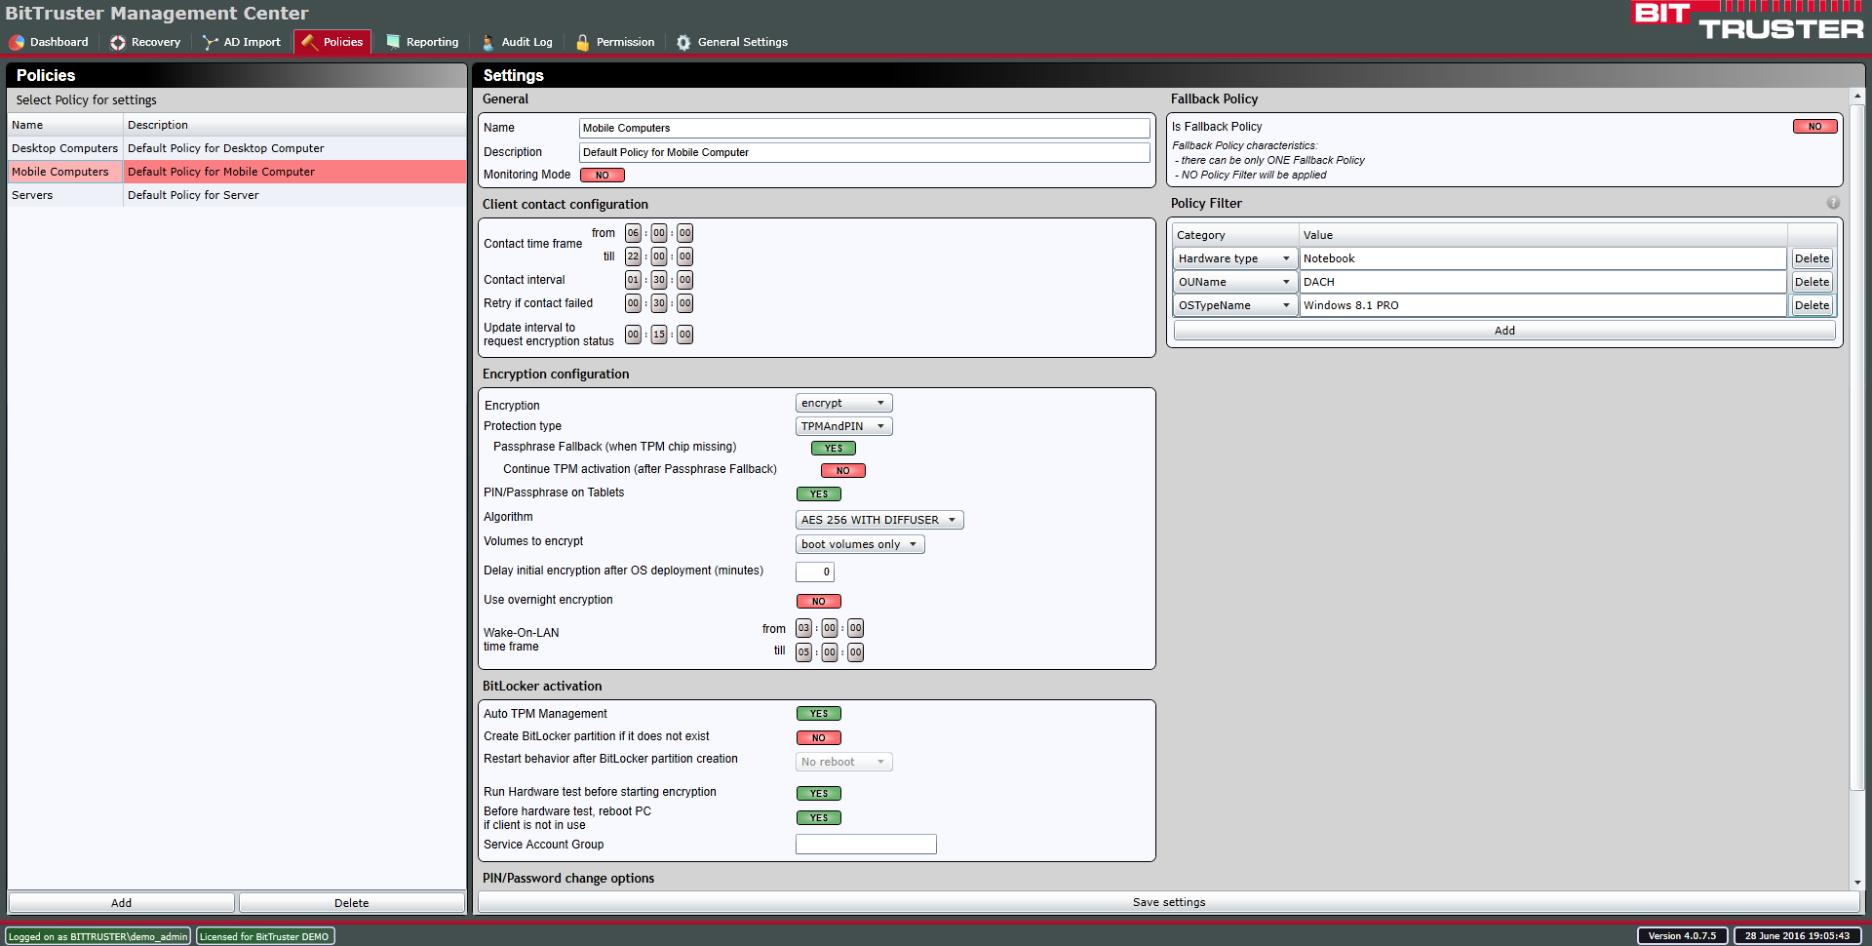Toggle Use overnight encryption switch

818,601
